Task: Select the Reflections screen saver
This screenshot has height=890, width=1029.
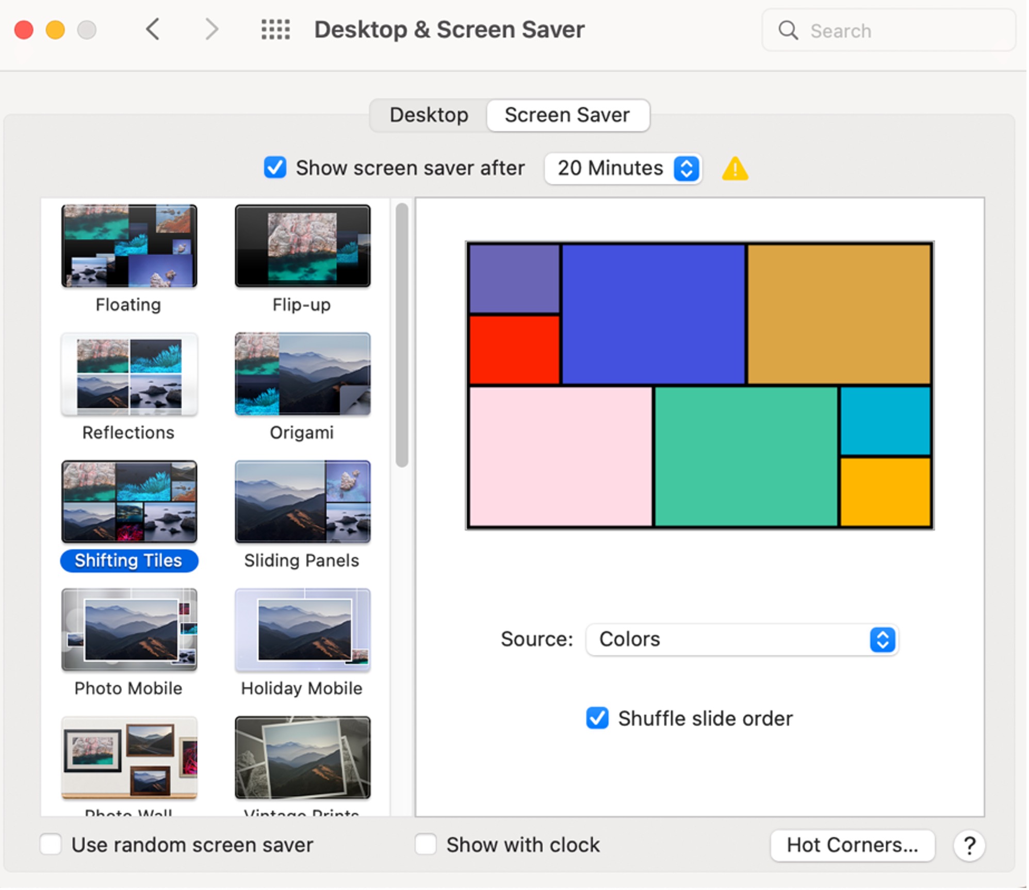Action: [129, 374]
